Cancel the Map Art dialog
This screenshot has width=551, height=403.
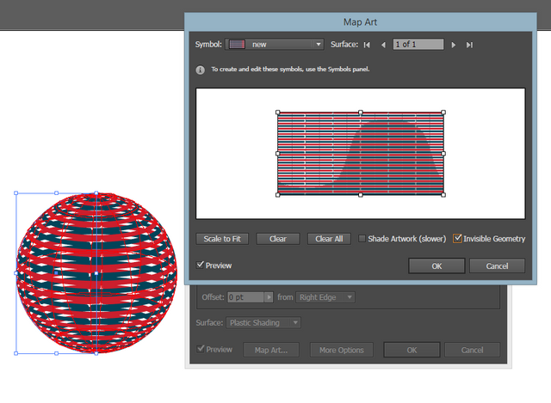(x=497, y=266)
